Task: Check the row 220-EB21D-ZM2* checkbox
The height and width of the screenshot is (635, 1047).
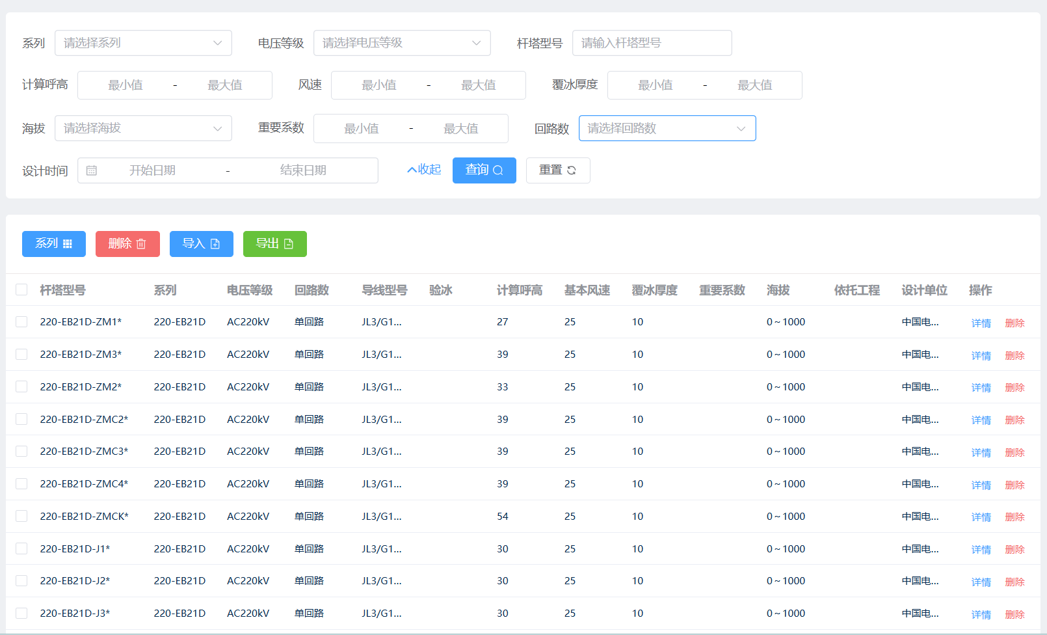Action: point(21,386)
